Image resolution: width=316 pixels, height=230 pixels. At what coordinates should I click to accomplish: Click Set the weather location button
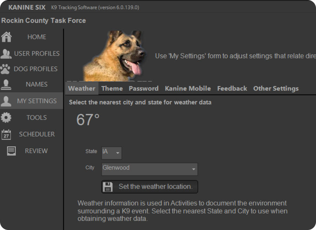click(x=150, y=187)
